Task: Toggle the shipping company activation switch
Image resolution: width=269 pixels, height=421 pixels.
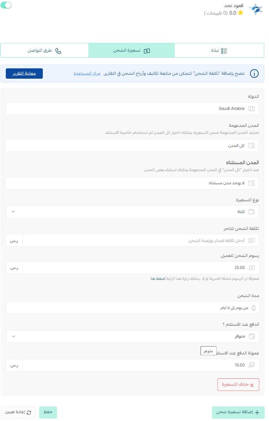Action: click(6, 5)
